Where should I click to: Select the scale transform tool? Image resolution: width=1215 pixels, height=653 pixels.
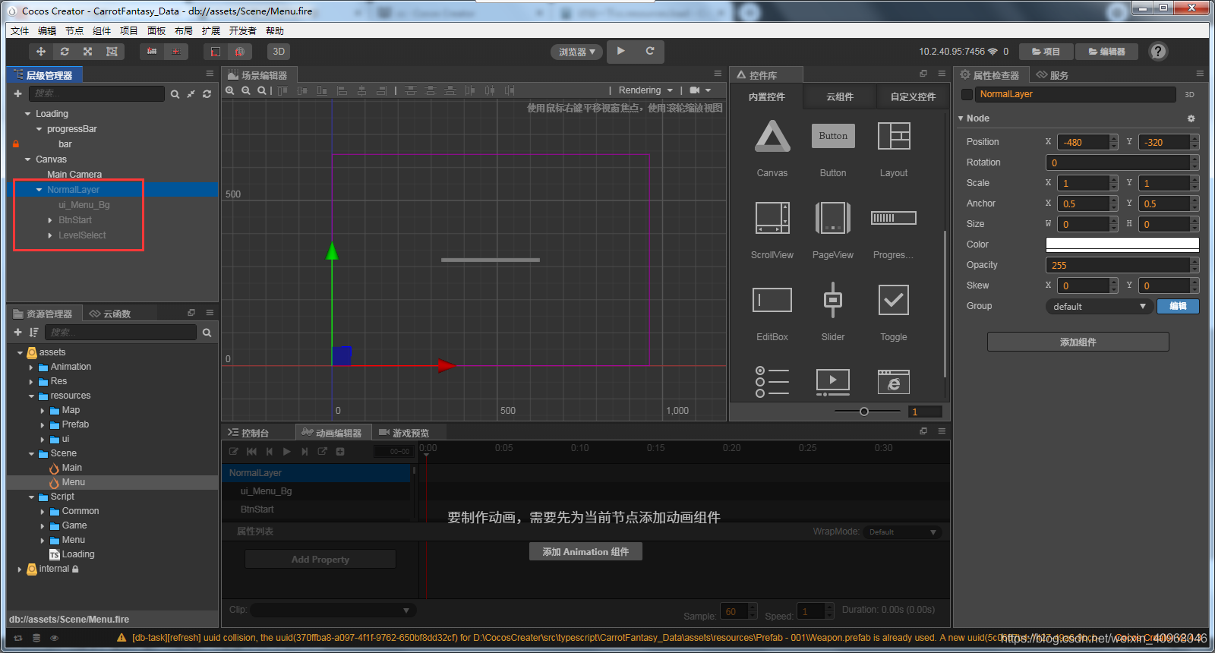coord(88,52)
